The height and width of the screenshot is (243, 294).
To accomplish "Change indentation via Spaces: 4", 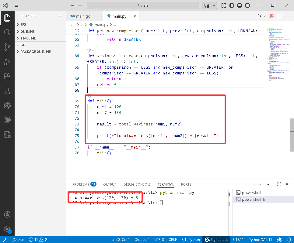I will pos(142,240).
